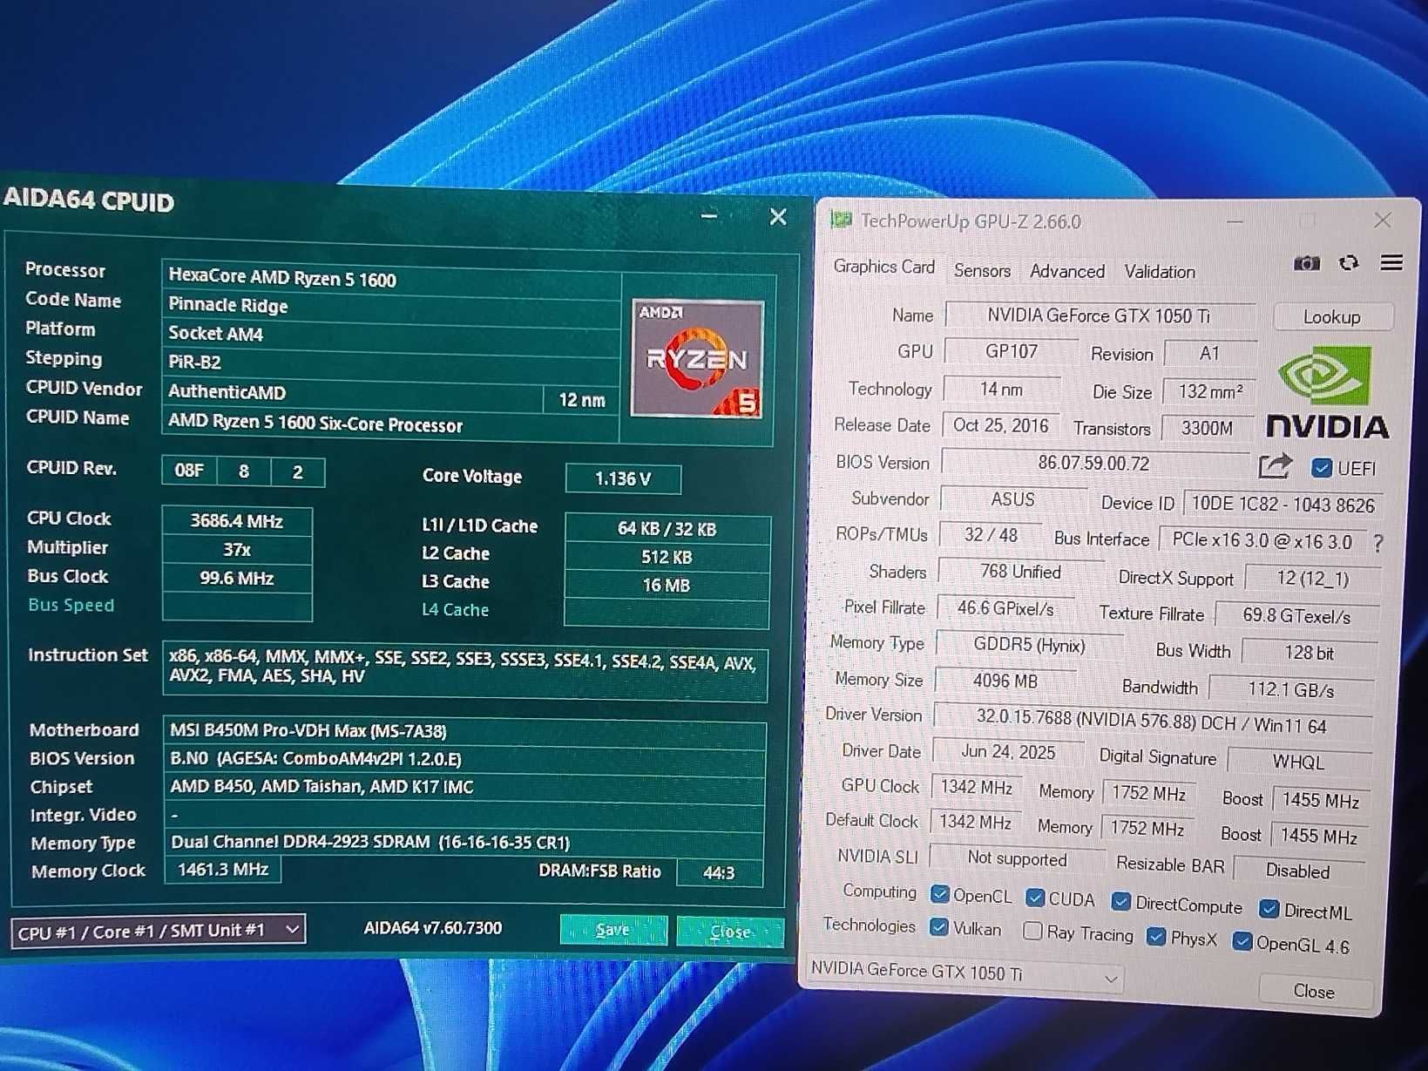Viewport: 1428px width, 1071px height.
Task: Click the NVIDIA SLI Not supported field
Action: pyautogui.click(x=1018, y=859)
